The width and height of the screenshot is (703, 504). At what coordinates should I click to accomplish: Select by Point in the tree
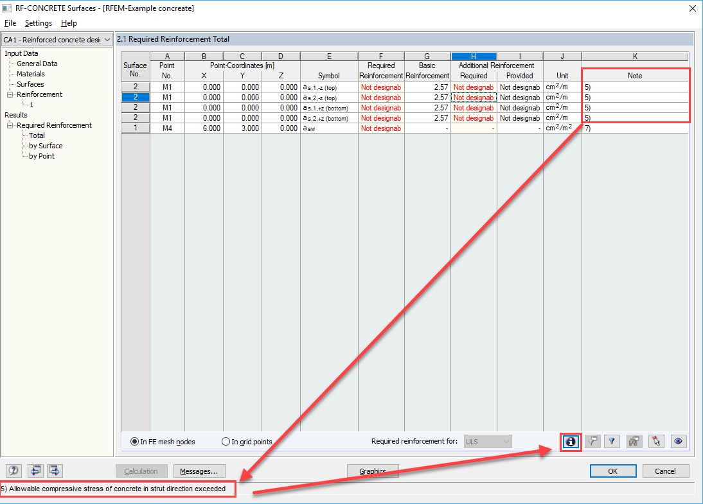[x=42, y=157]
